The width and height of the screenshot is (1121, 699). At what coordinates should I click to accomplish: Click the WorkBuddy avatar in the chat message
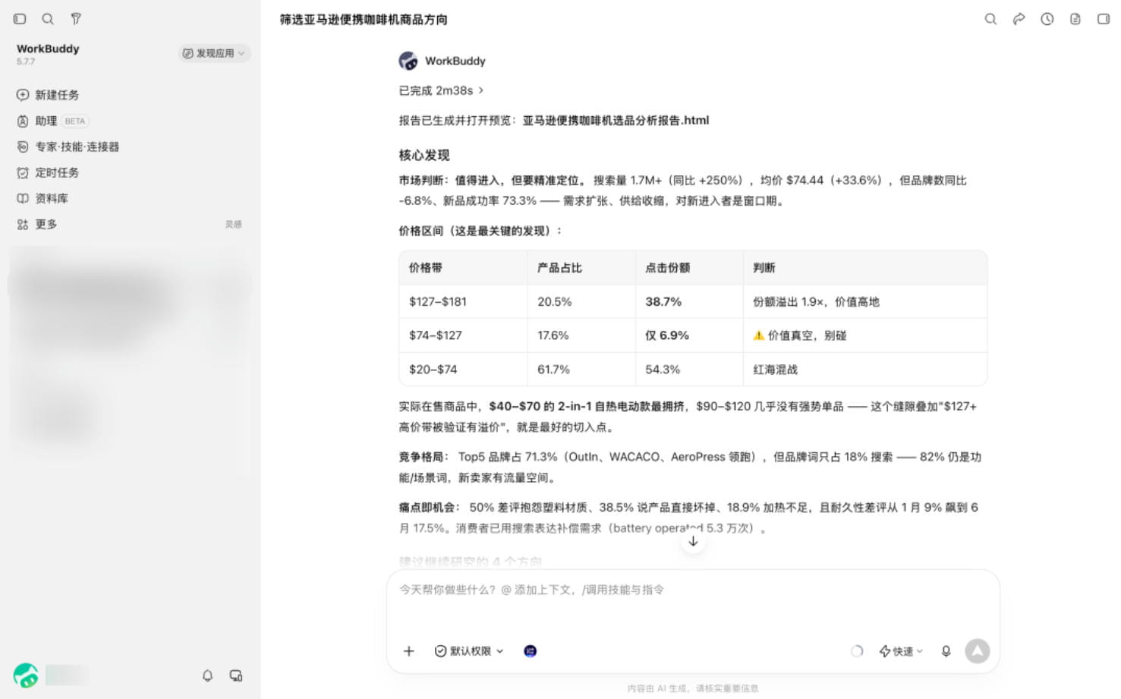pos(408,61)
